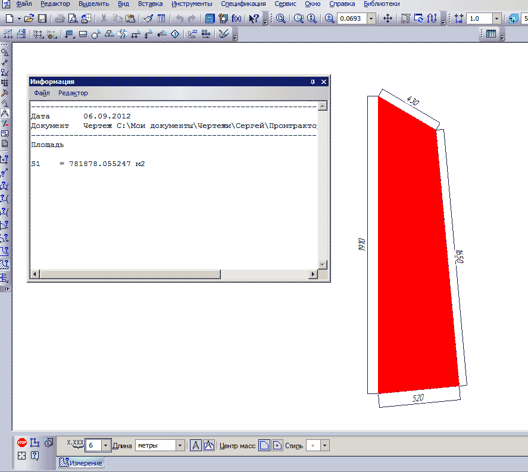Image resolution: width=528 pixels, height=472 pixels.
Task: Open print preview icon
Action: point(73,18)
